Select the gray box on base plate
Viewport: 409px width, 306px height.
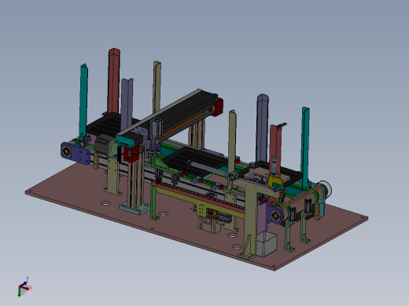click(267, 245)
